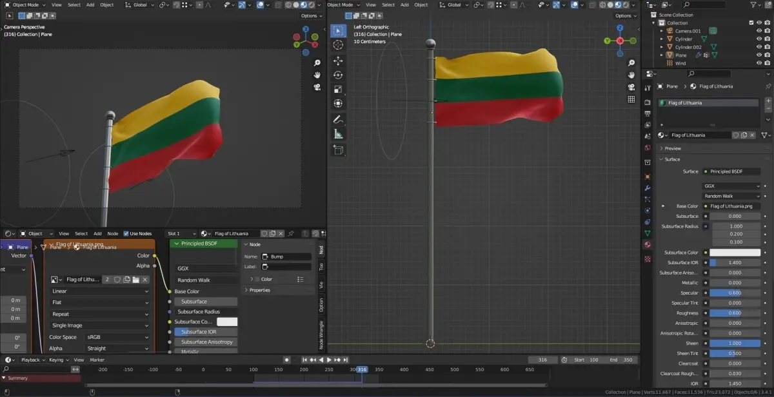Click the zoom magnifier in left camera viewport

pyautogui.click(x=317, y=63)
